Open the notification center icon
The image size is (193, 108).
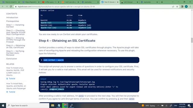pyautogui.click(x=189, y=106)
